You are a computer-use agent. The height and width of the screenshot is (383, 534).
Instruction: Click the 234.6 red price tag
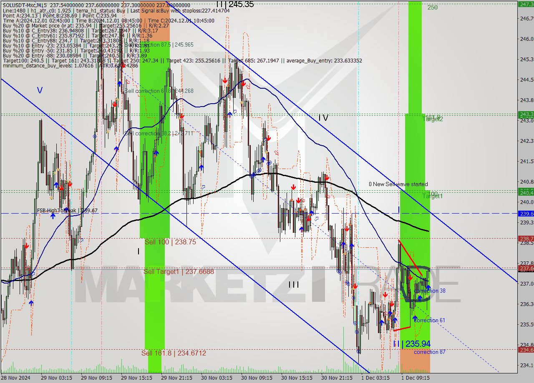coord(526,350)
